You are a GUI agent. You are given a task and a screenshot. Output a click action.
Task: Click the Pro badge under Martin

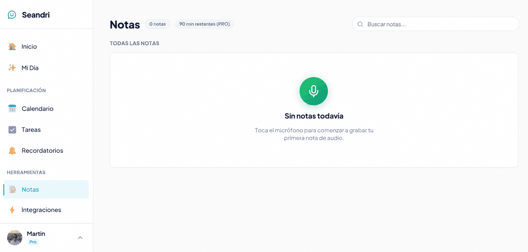point(33,242)
